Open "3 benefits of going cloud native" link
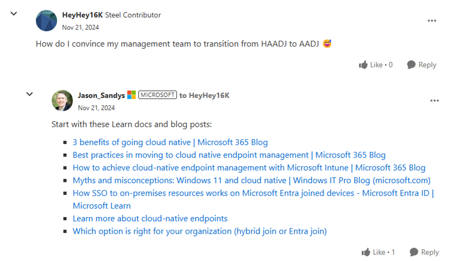 170,142
